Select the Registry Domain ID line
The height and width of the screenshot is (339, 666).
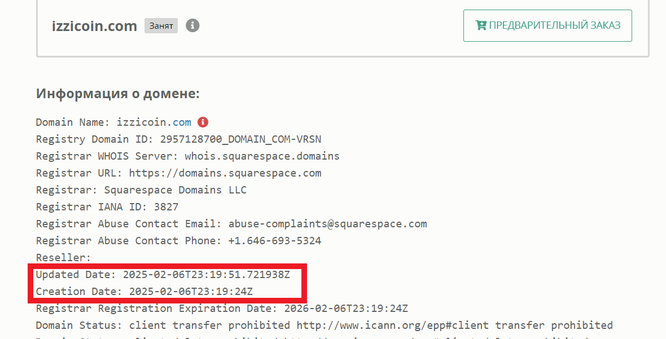tap(178, 139)
